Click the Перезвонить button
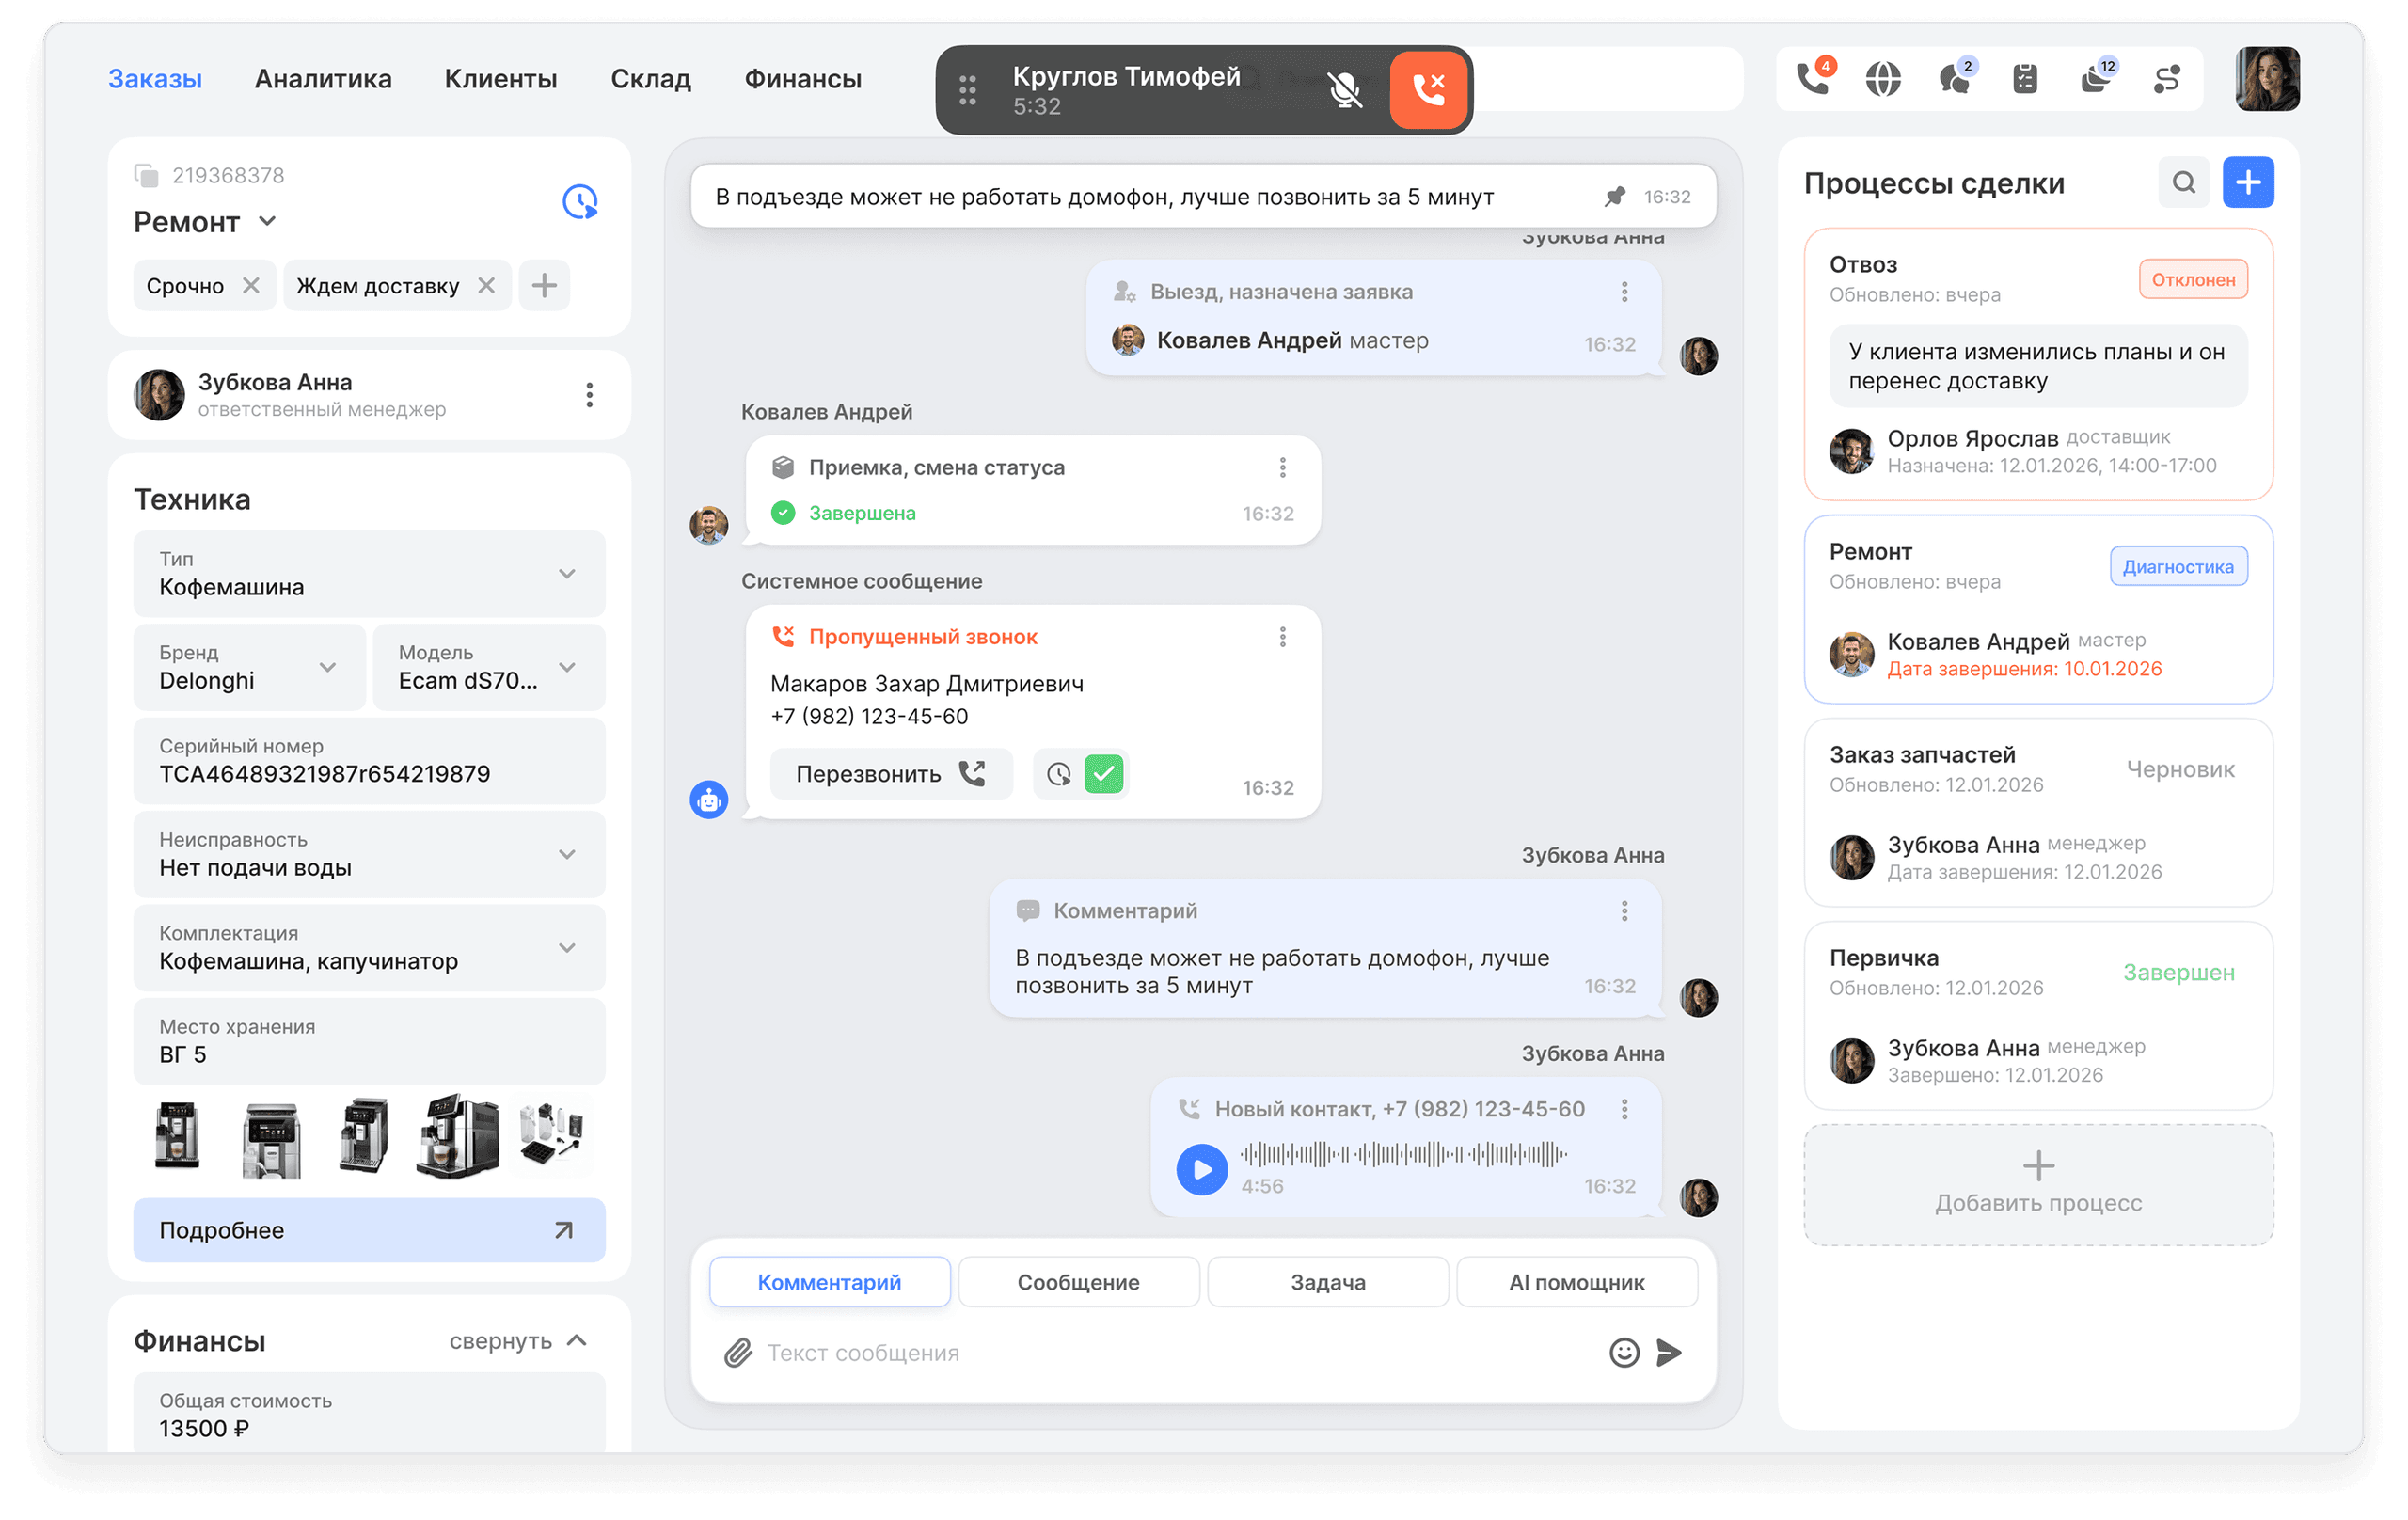 pyautogui.click(x=890, y=773)
